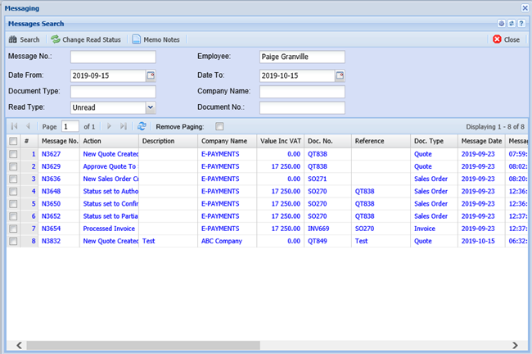The width and height of the screenshot is (532, 354).
Task: Click the print icon in Messages Search header
Action: (502, 24)
